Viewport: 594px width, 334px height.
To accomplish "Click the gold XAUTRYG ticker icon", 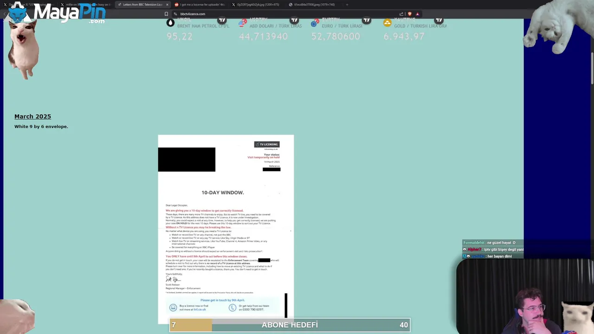I will click(x=387, y=23).
